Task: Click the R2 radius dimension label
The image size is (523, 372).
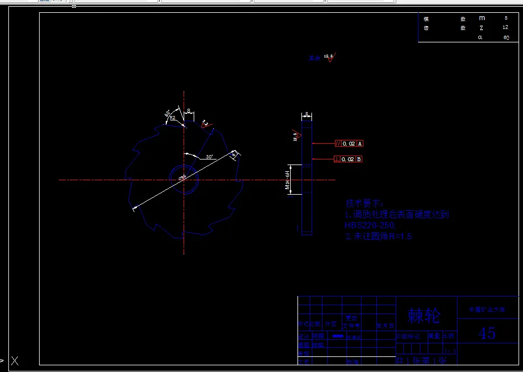Action: (x=172, y=118)
